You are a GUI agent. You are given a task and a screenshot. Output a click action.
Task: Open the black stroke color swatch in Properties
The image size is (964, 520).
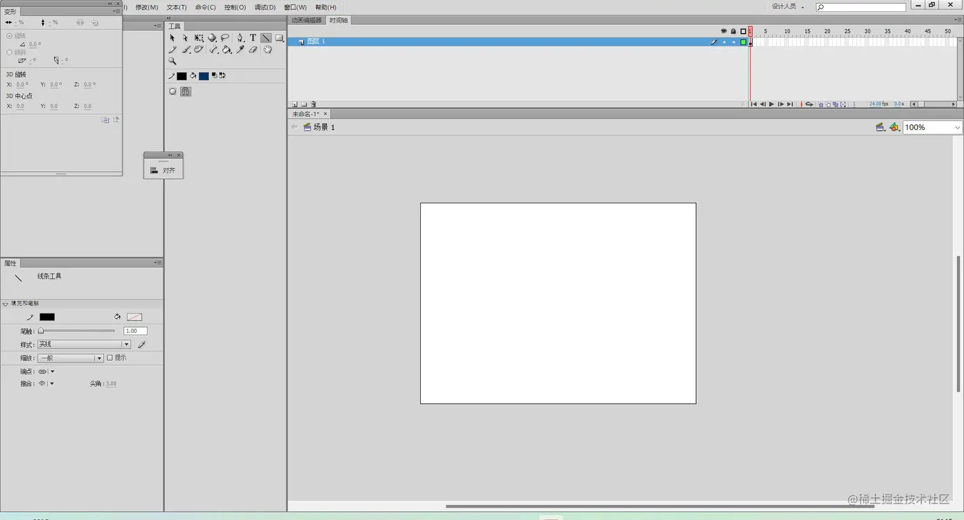47,317
